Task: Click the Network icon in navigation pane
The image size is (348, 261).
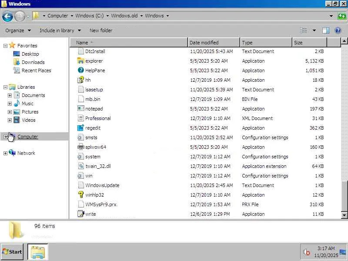Action: pyautogui.click(x=12, y=153)
